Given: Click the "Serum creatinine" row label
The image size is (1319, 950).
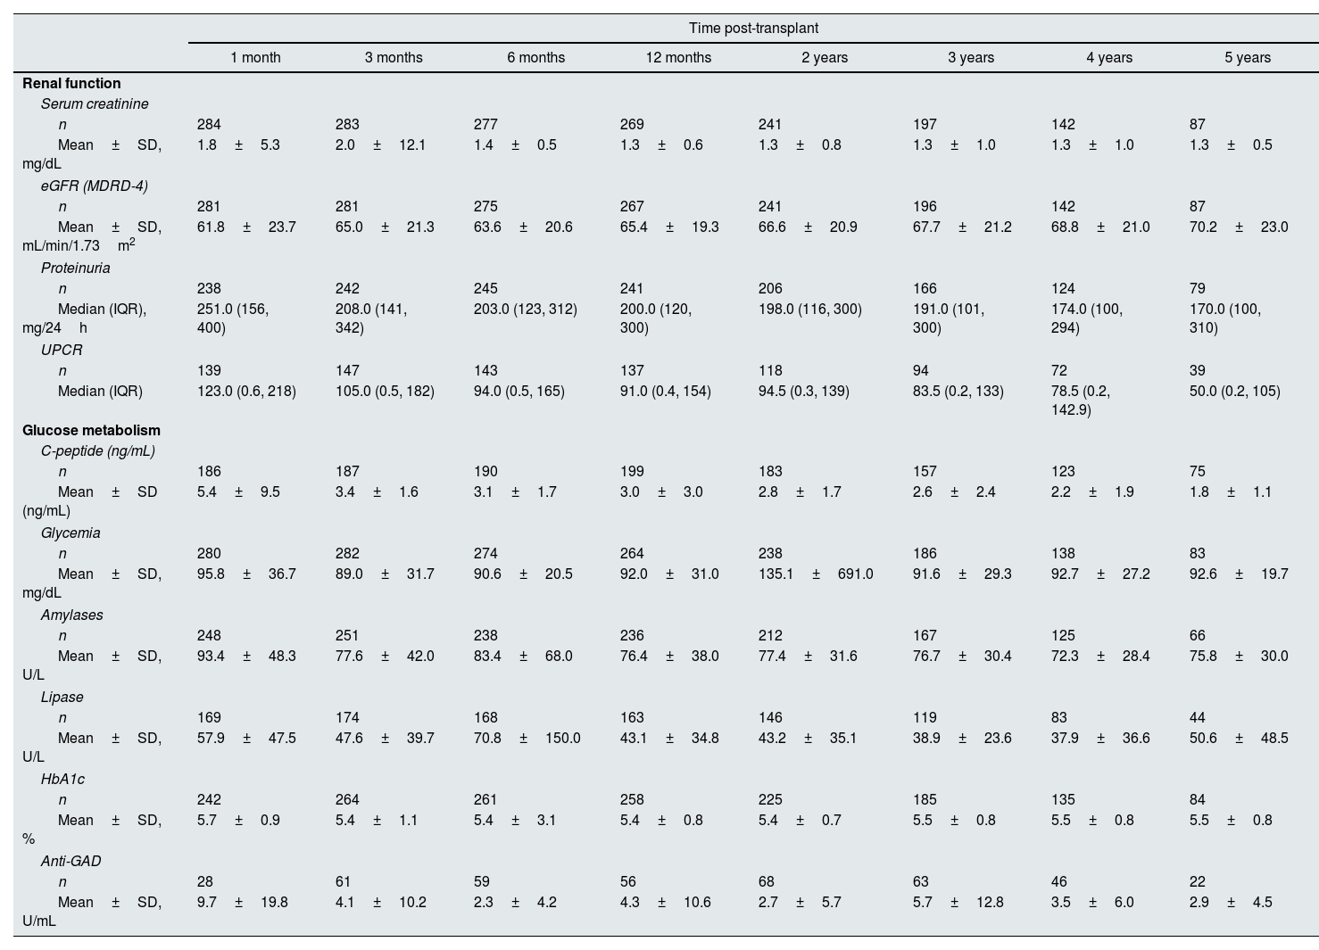Looking at the screenshot, I should 95,103.
